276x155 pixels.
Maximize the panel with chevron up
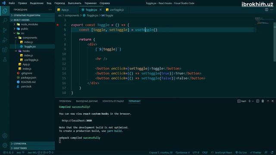[268, 101]
